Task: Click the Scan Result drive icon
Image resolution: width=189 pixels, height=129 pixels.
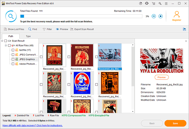Action: (x=9, y=41)
